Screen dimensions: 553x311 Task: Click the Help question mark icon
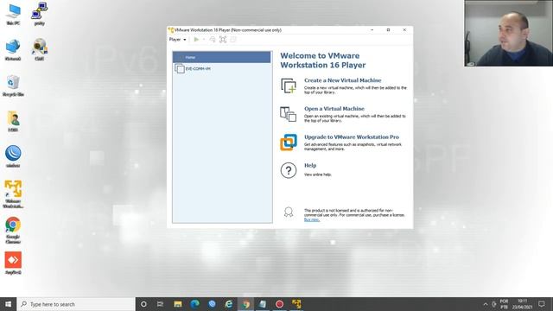pyautogui.click(x=289, y=170)
